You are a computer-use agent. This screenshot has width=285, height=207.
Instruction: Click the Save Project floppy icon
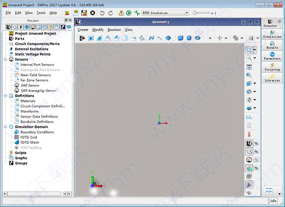84,13
